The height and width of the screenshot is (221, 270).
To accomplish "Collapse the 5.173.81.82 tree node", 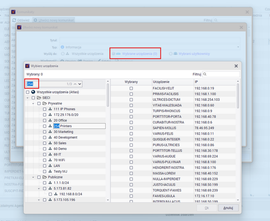I will [x=39, y=189].
